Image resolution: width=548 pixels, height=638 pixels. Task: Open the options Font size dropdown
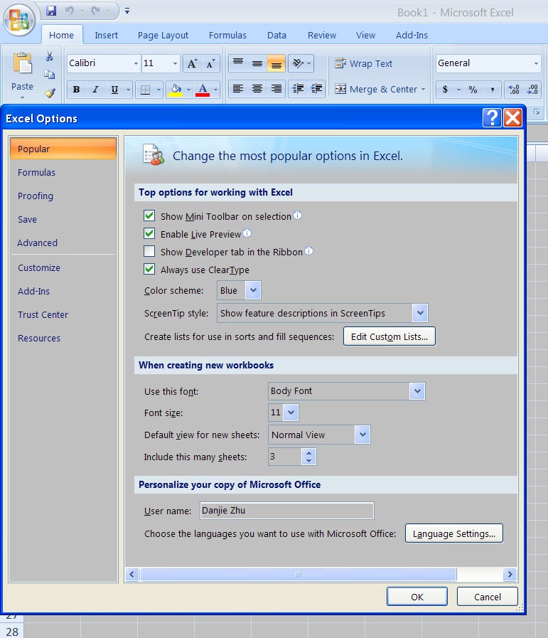(291, 413)
